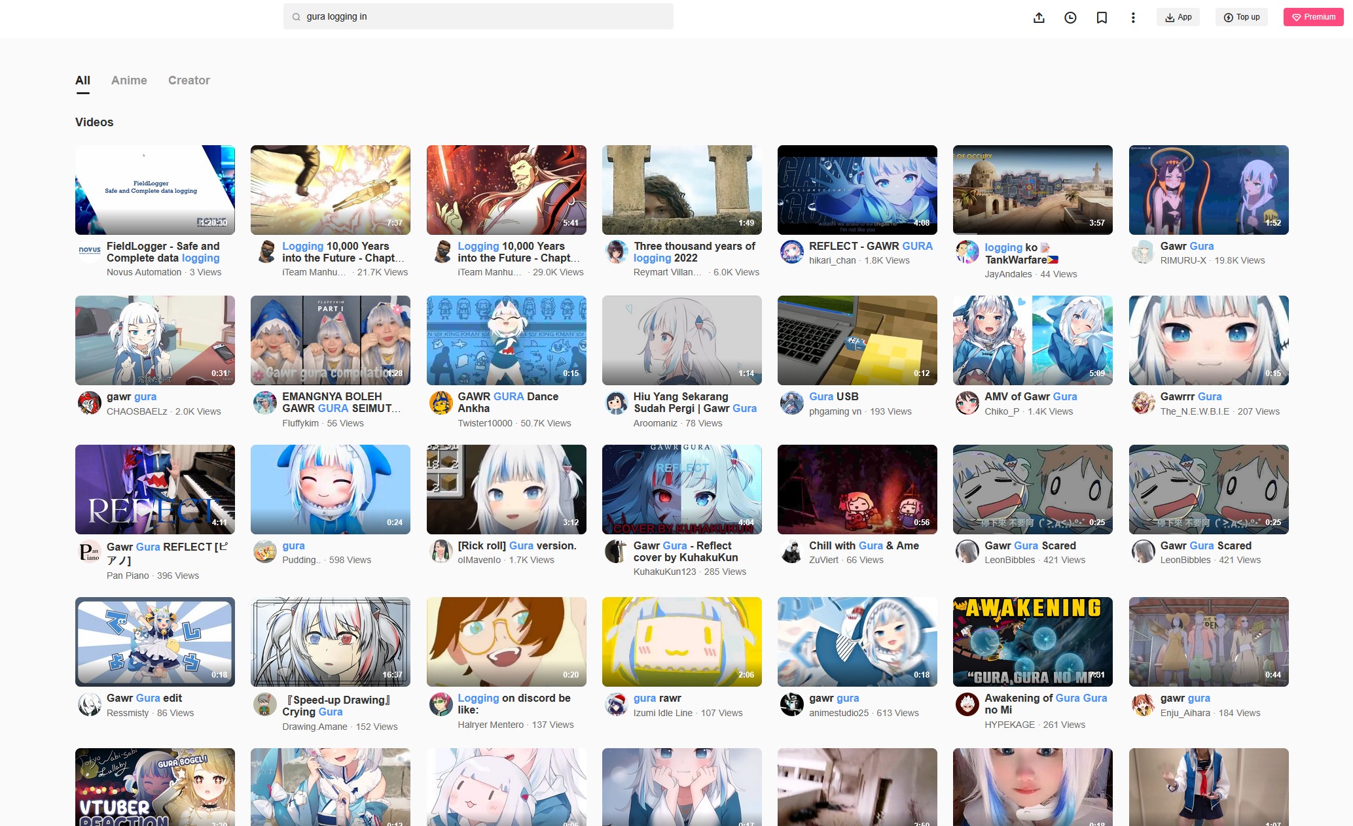1353x826 pixels.
Task: Open title Gawr Gura - Reflect cover by KuhakuKun
Action: (686, 551)
